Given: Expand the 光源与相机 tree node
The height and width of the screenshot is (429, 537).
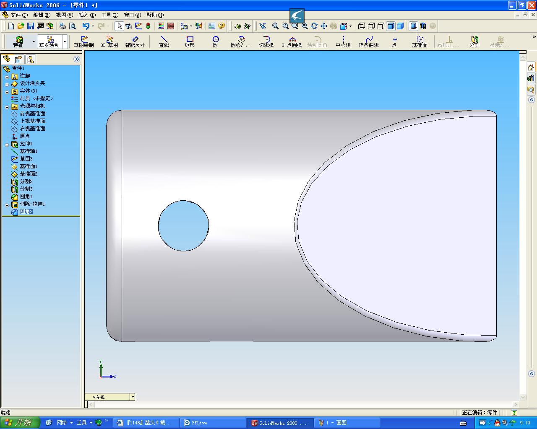Looking at the screenshot, I should point(7,107).
